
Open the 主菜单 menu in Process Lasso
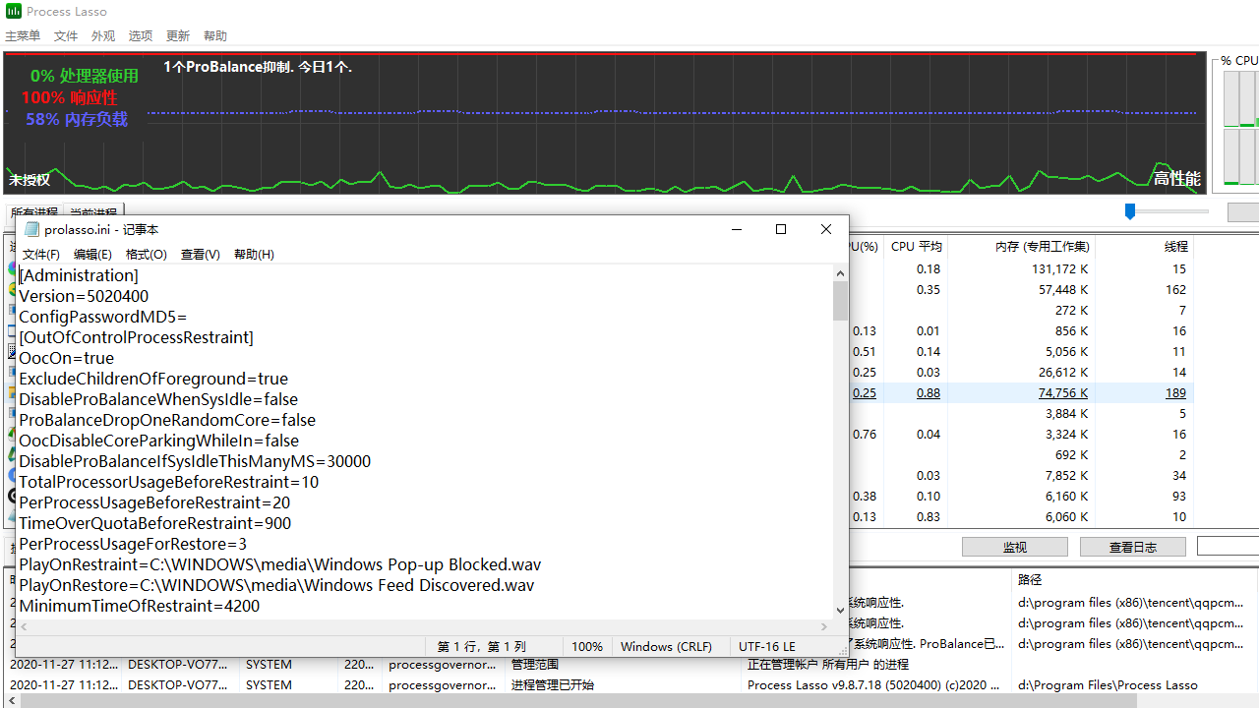pyautogui.click(x=23, y=36)
